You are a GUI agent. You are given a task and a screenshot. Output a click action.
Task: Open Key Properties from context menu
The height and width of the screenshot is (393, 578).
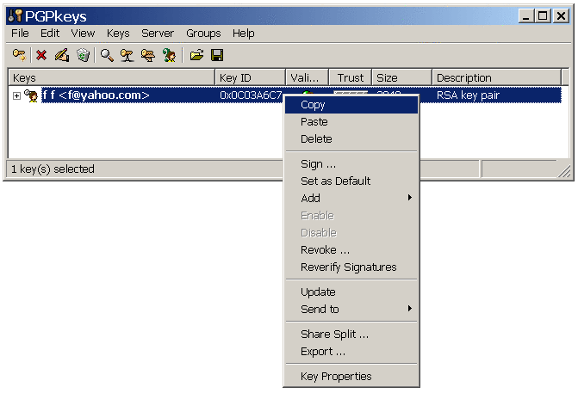pos(351,376)
